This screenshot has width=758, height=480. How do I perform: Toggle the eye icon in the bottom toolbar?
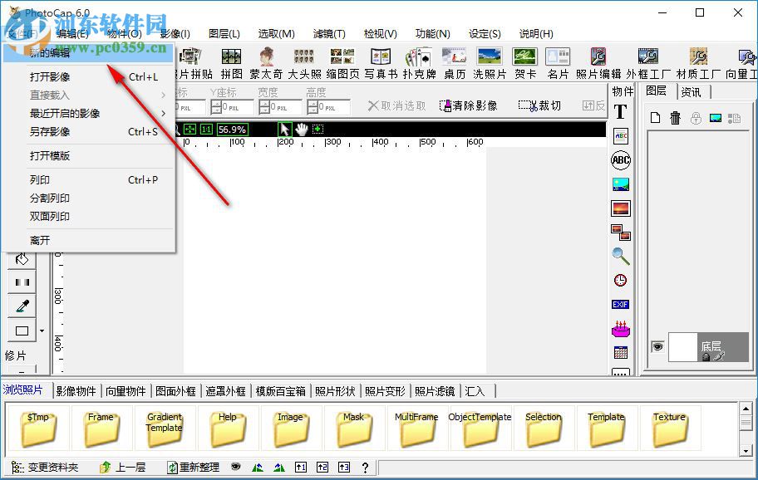[x=235, y=467]
